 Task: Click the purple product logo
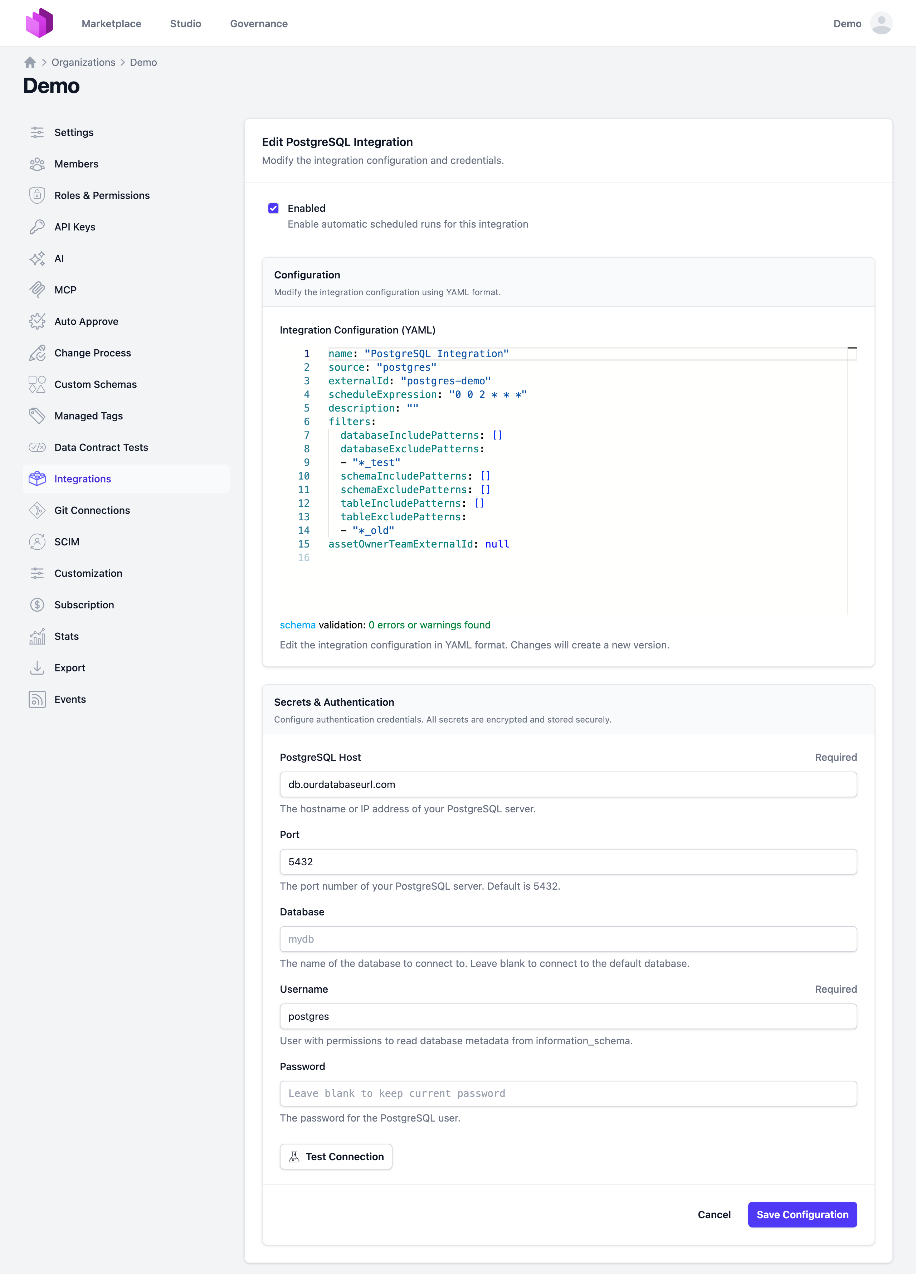point(40,23)
